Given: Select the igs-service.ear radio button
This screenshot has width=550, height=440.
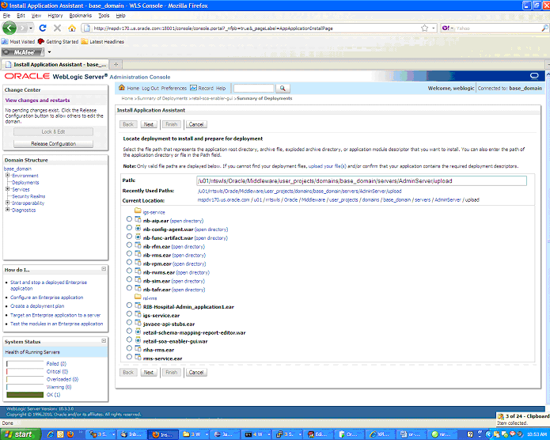Looking at the screenshot, I should coord(129,313).
